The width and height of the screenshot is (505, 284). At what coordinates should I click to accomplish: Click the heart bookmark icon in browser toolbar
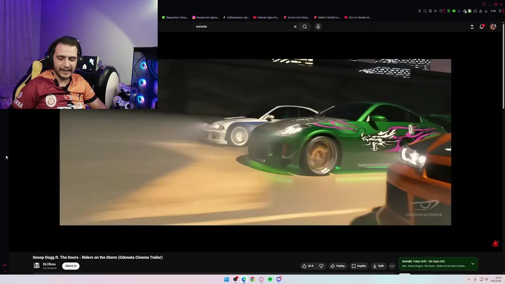441,11
